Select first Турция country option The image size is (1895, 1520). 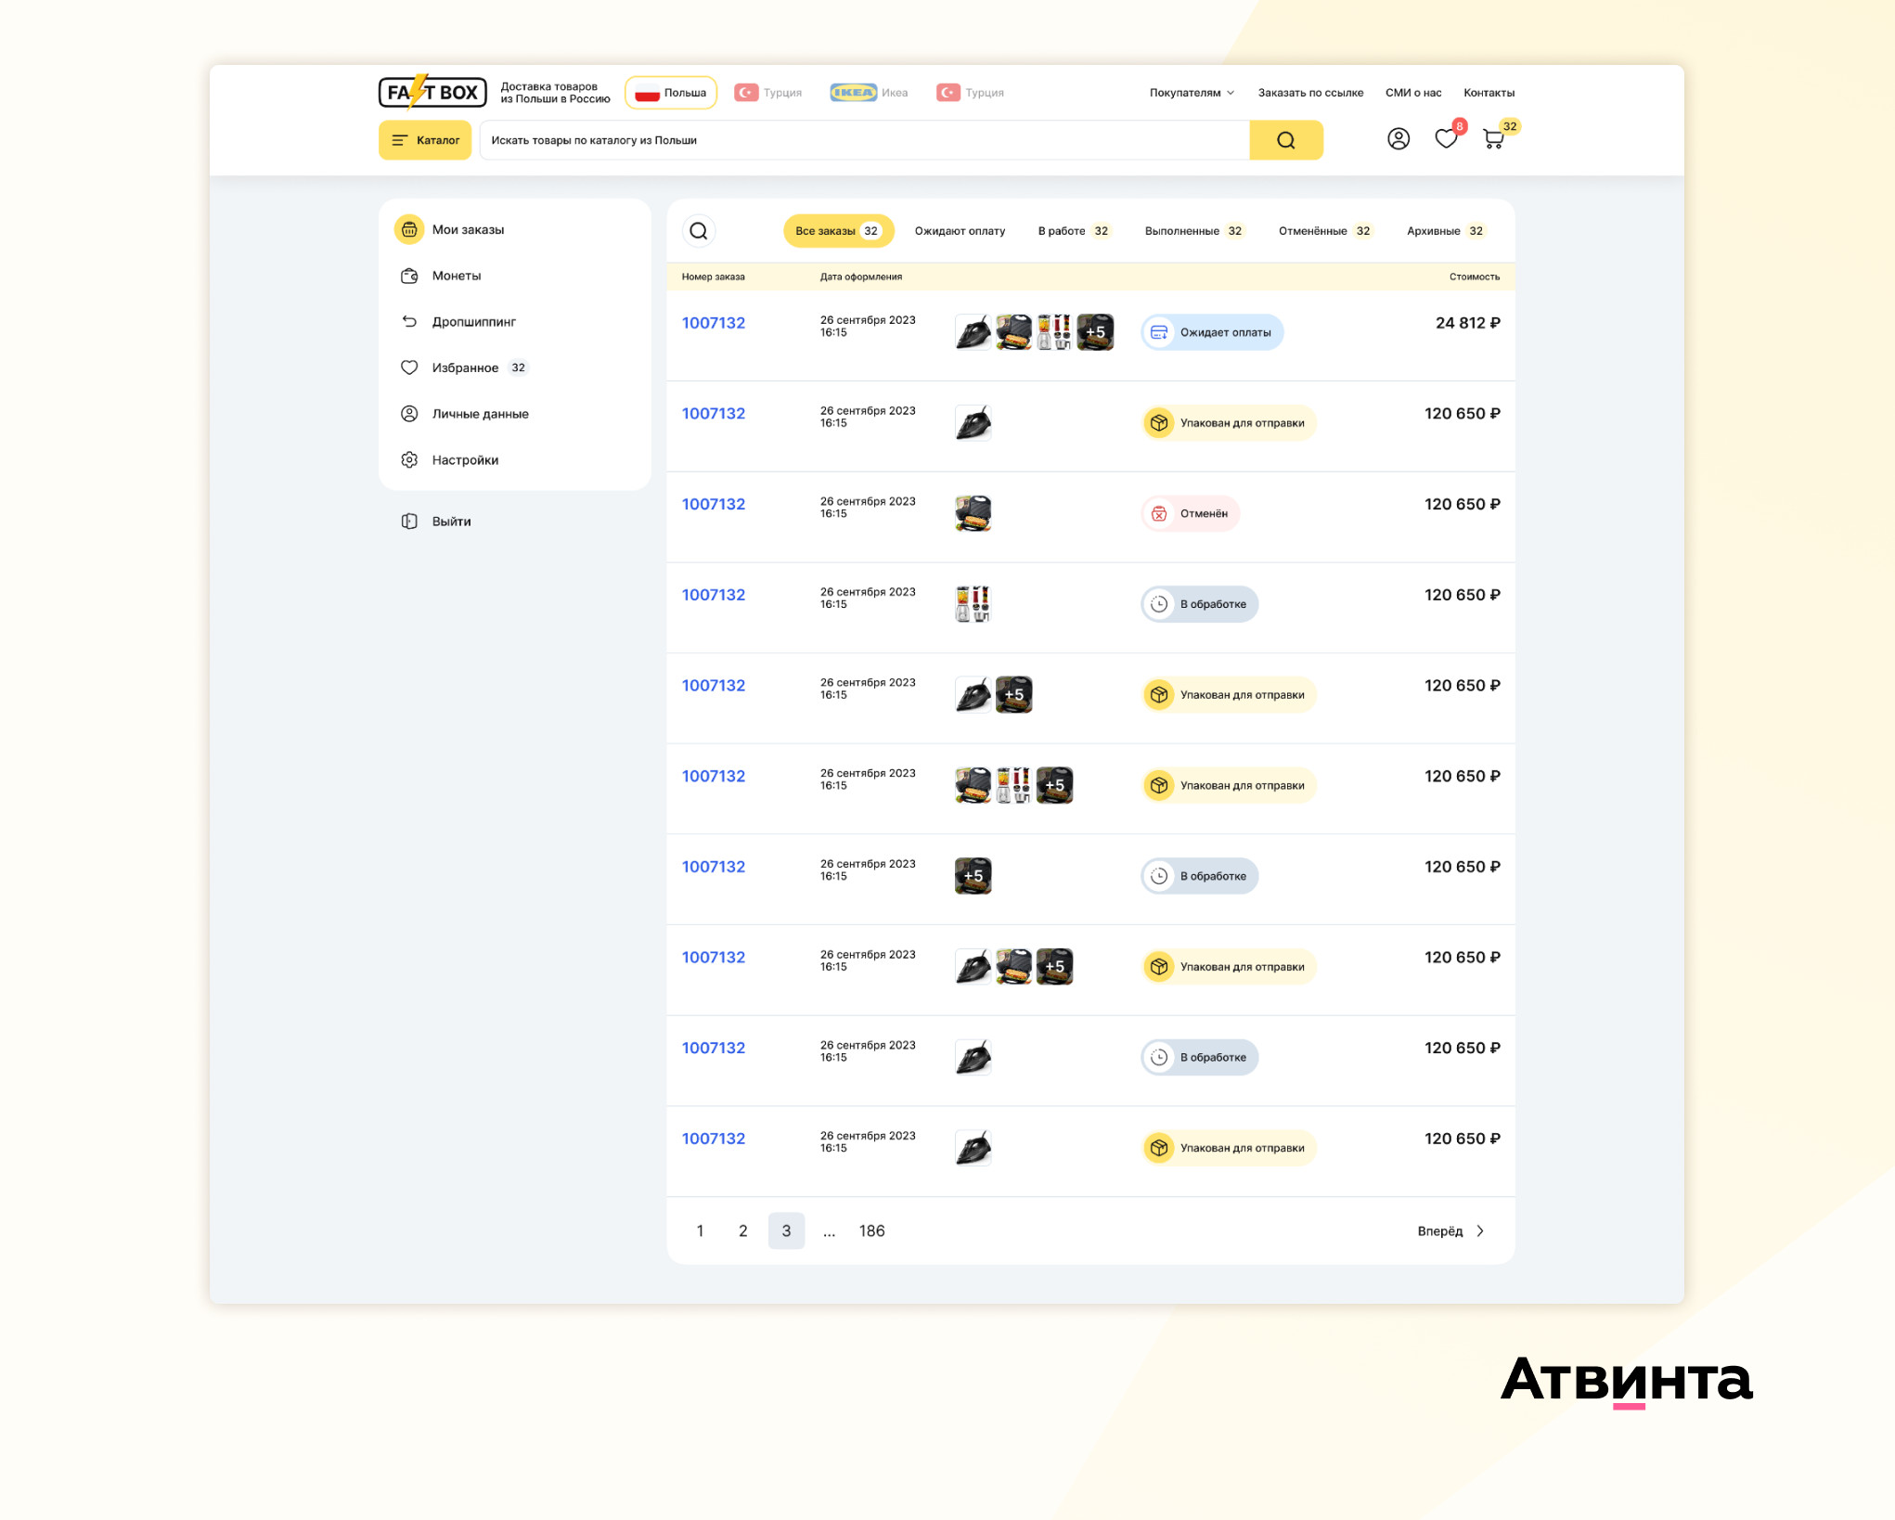point(768,93)
